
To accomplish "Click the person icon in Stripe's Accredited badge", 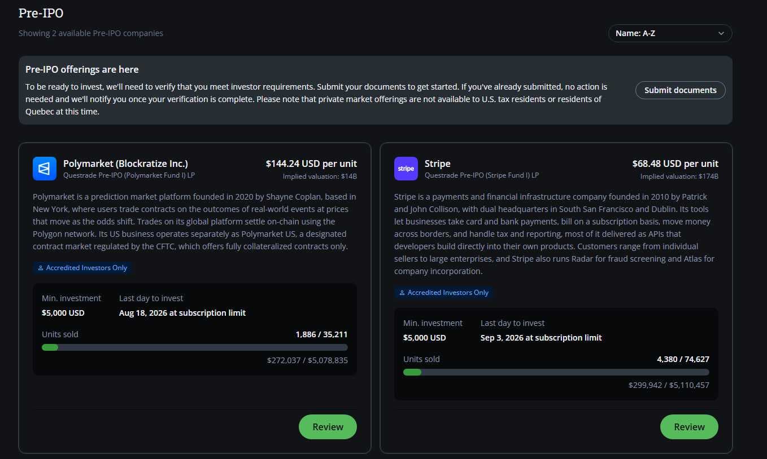I will [x=402, y=293].
